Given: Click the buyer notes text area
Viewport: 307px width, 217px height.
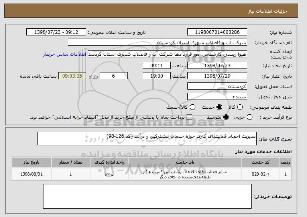Looking at the screenshot, I should [147, 196].
